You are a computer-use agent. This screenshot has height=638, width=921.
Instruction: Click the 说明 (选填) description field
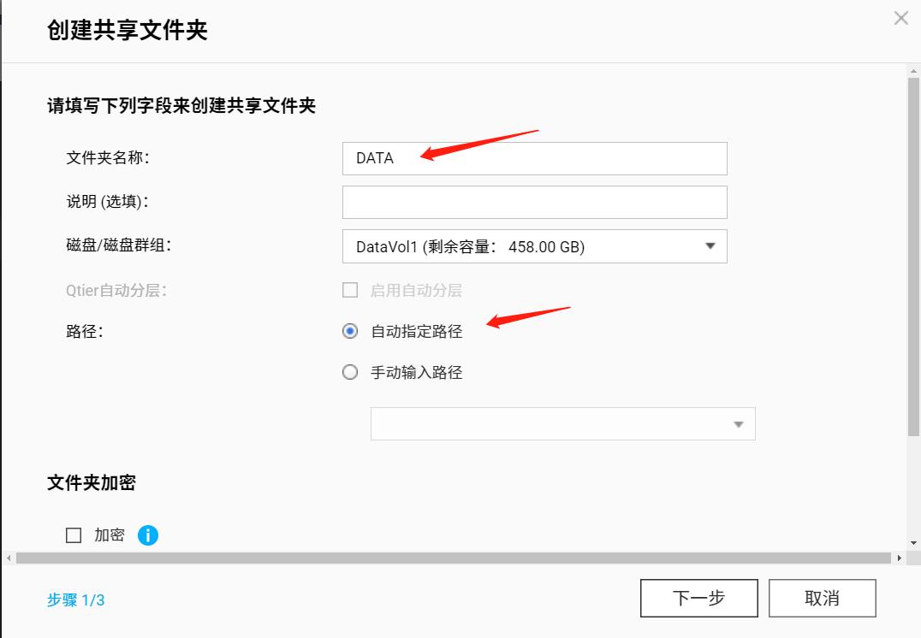(534, 202)
